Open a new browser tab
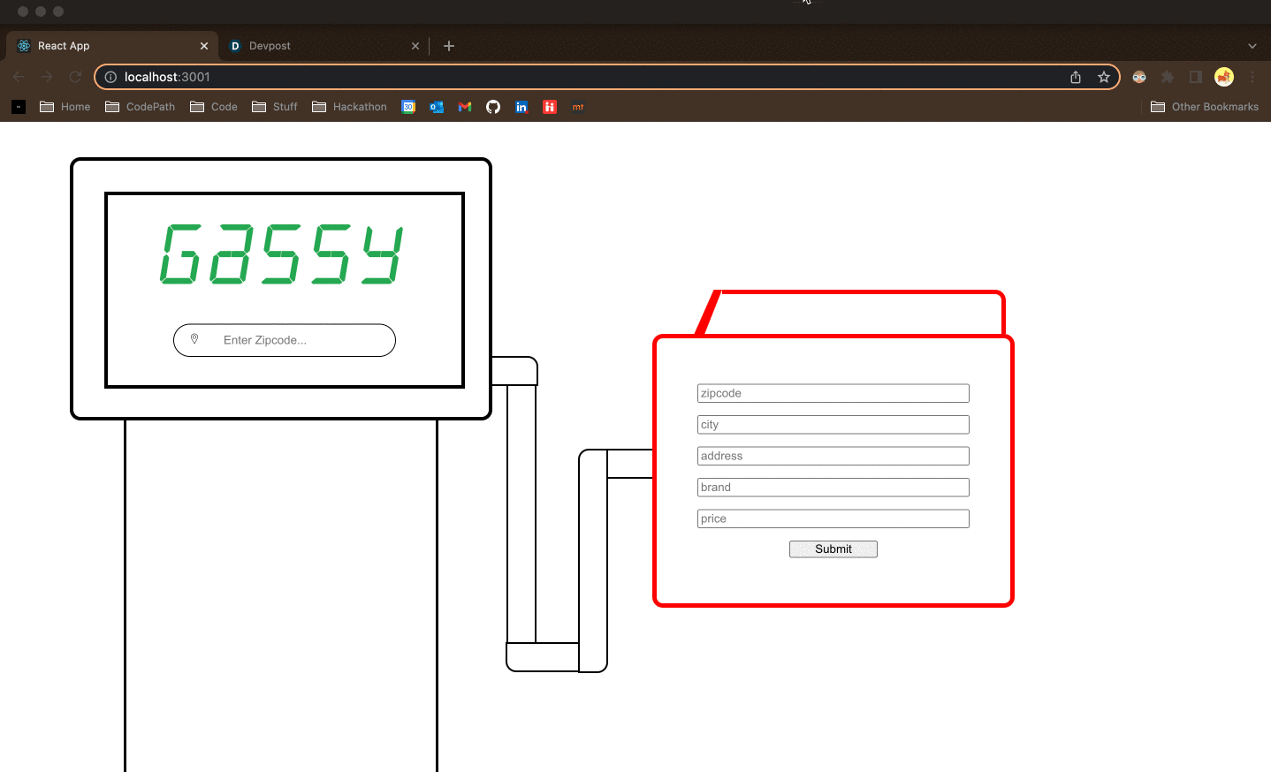This screenshot has width=1271, height=772. (x=449, y=46)
